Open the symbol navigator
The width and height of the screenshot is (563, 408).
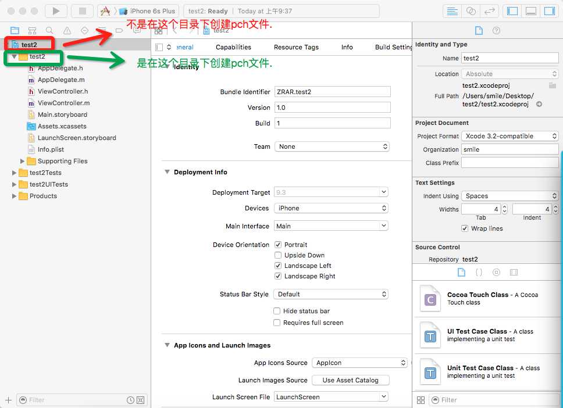33,30
